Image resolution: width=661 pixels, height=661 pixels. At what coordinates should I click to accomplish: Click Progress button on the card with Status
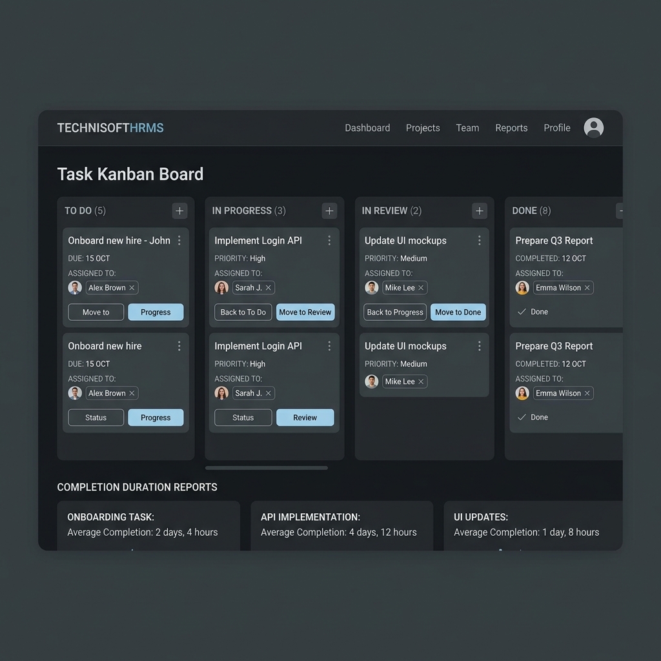(x=156, y=418)
